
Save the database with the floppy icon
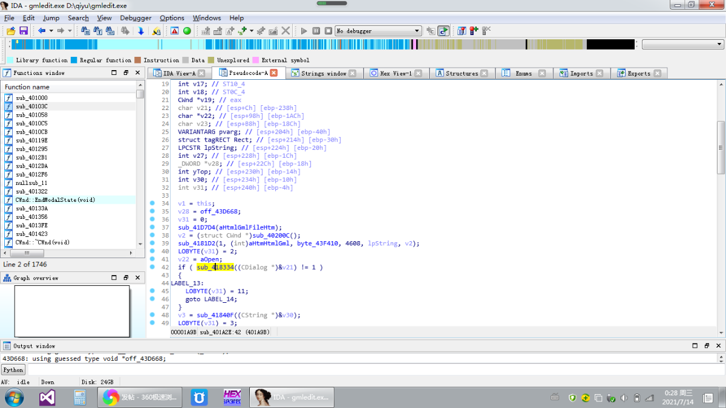pos(24,31)
